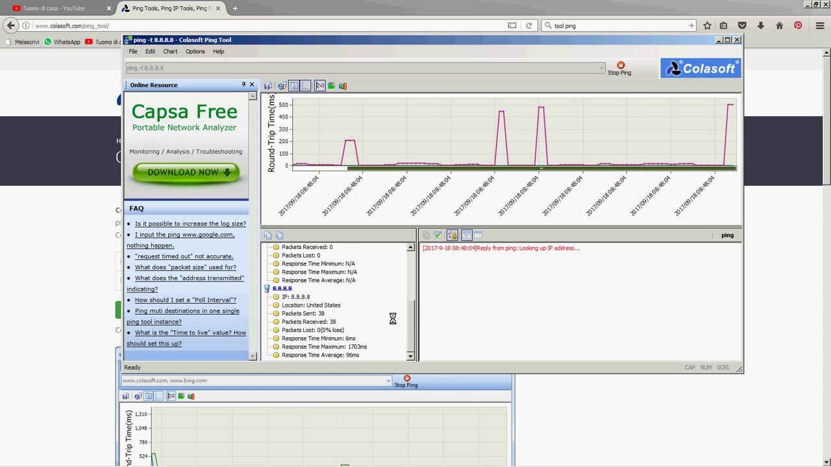The image size is (831, 467).
Task: Open 'How should I set a "Poll Interval"?' link
Action: [x=186, y=300]
